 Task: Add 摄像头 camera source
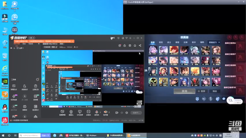click(x=71, y=113)
